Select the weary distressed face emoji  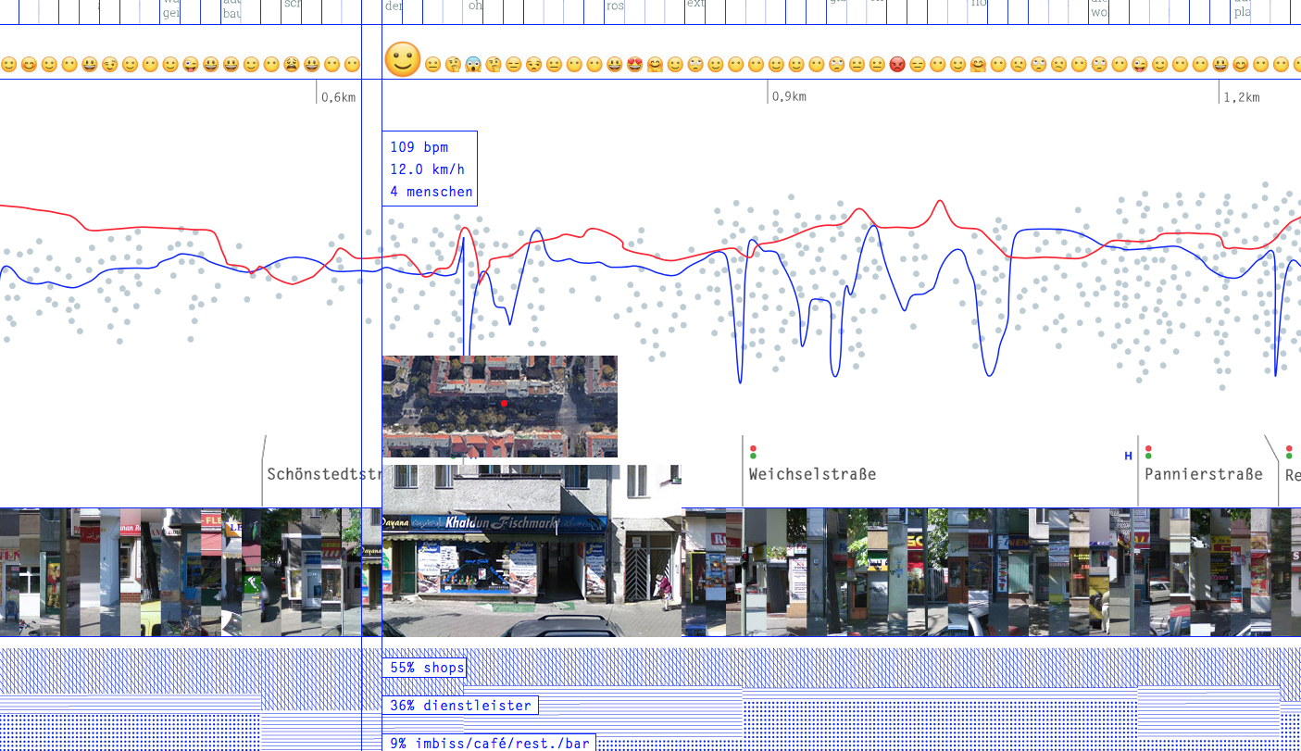click(x=292, y=65)
